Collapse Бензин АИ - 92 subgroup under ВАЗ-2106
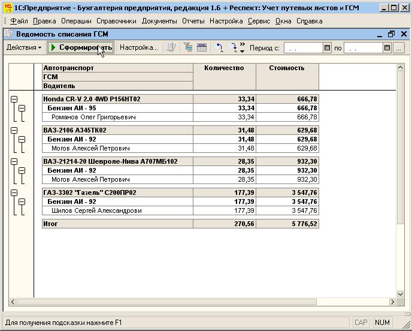412x331 pixels. tap(22, 139)
